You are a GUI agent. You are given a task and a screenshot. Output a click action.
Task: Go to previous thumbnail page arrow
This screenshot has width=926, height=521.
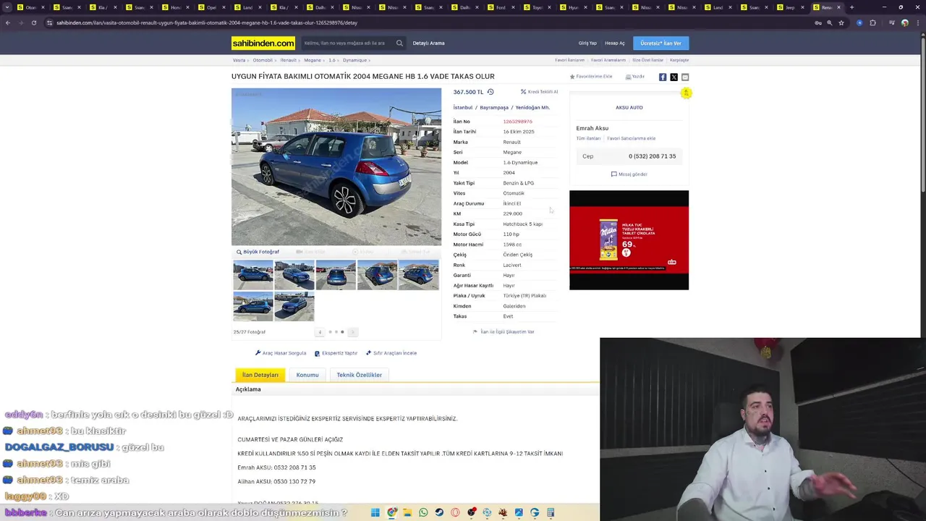320,332
